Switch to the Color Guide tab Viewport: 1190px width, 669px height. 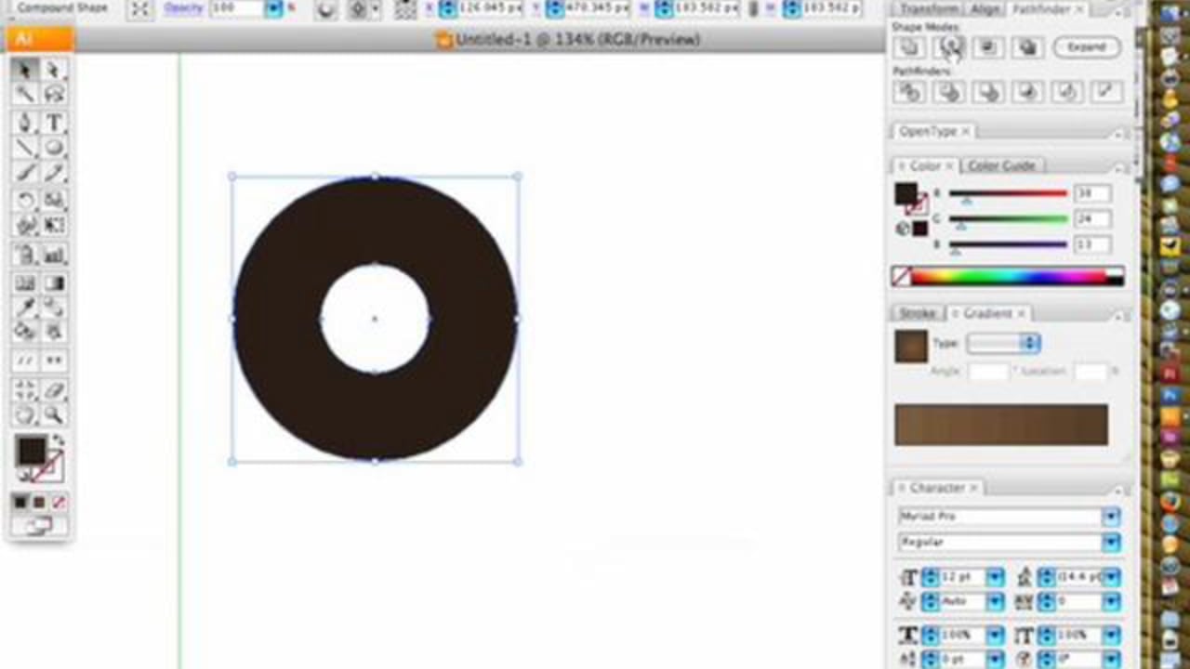click(x=1001, y=165)
